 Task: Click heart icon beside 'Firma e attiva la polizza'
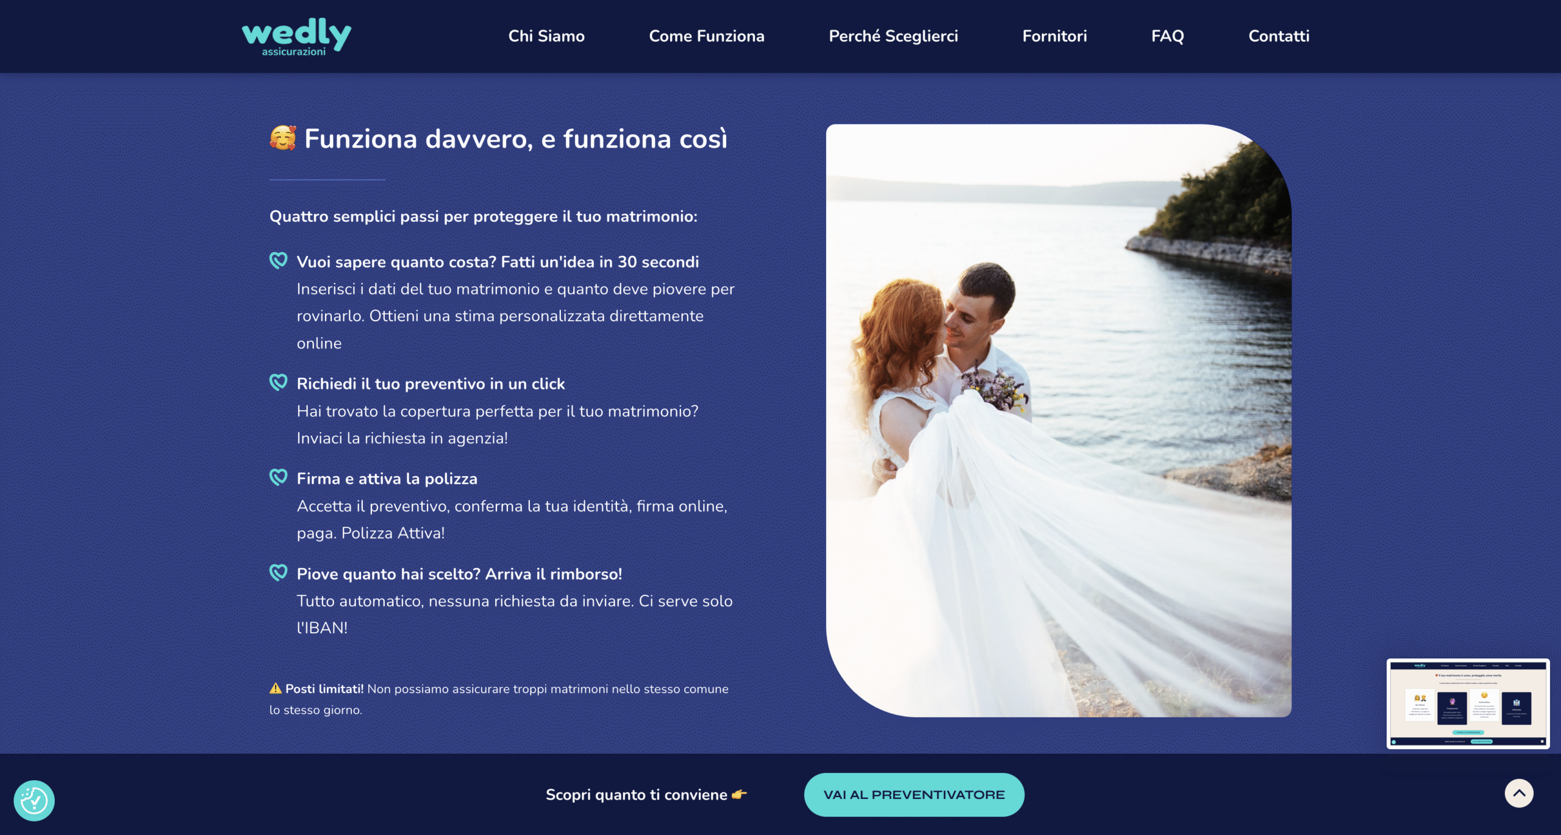tap(279, 478)
